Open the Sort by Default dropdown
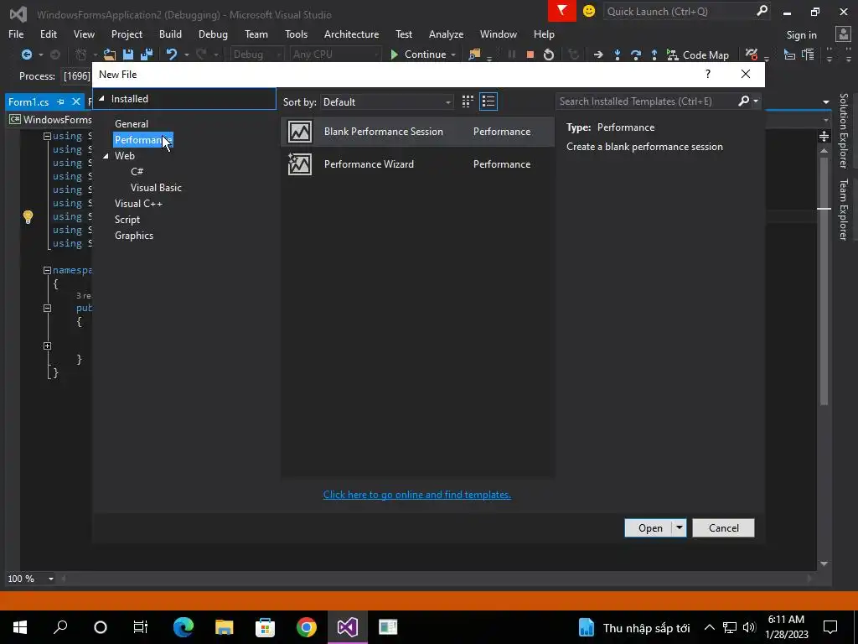Viewport: 858px width, 644px height. (387, 101)
